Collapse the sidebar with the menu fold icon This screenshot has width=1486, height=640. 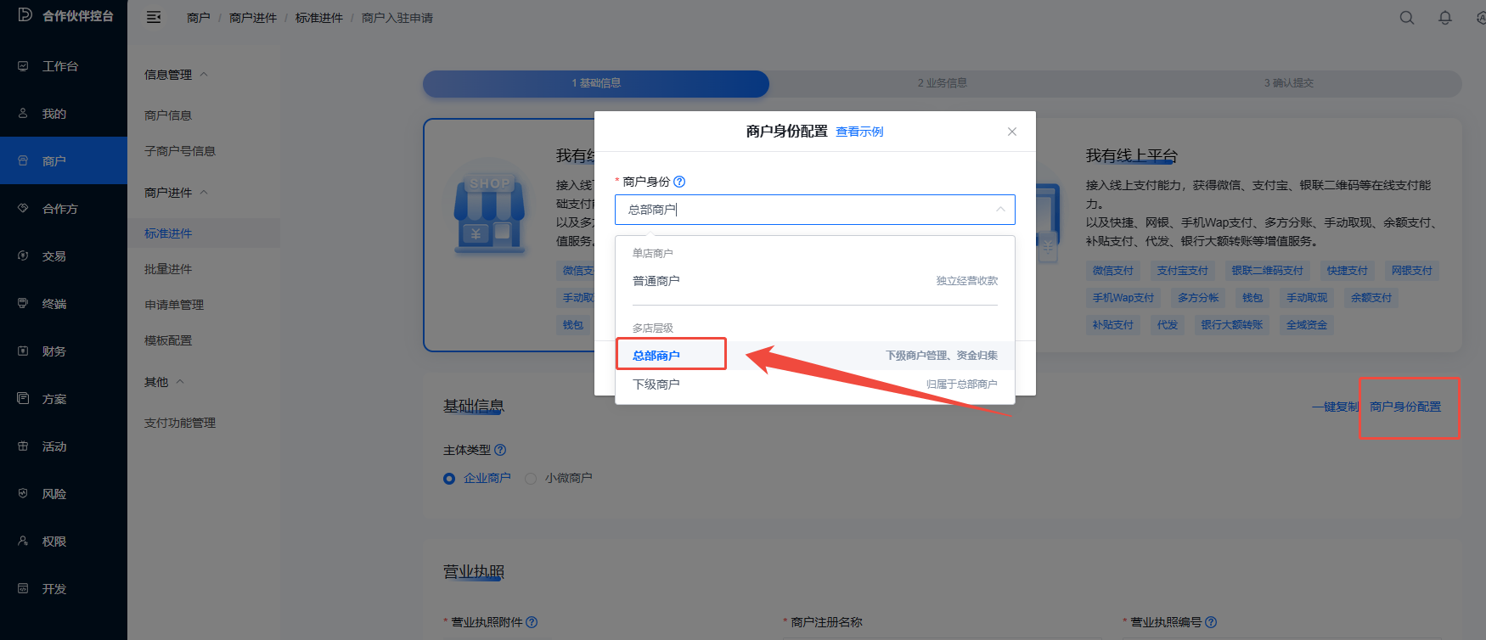(154, 18)
